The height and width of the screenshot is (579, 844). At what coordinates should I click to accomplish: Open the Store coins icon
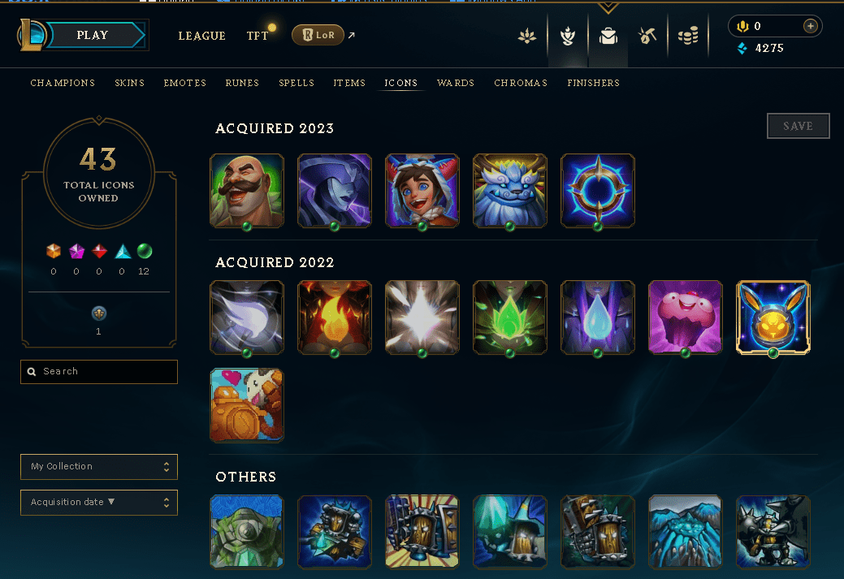(x=688, y=36)
